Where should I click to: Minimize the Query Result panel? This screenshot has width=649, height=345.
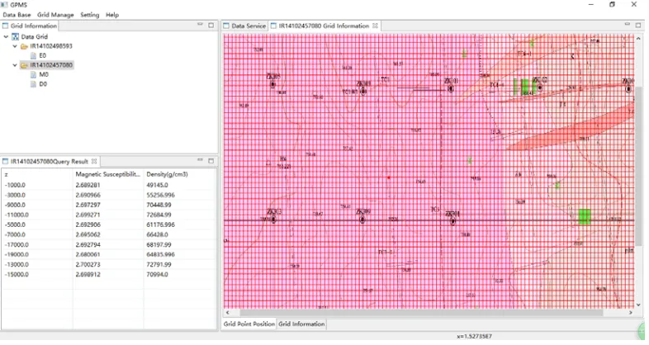pyautogui.click(x=200, y=160)
